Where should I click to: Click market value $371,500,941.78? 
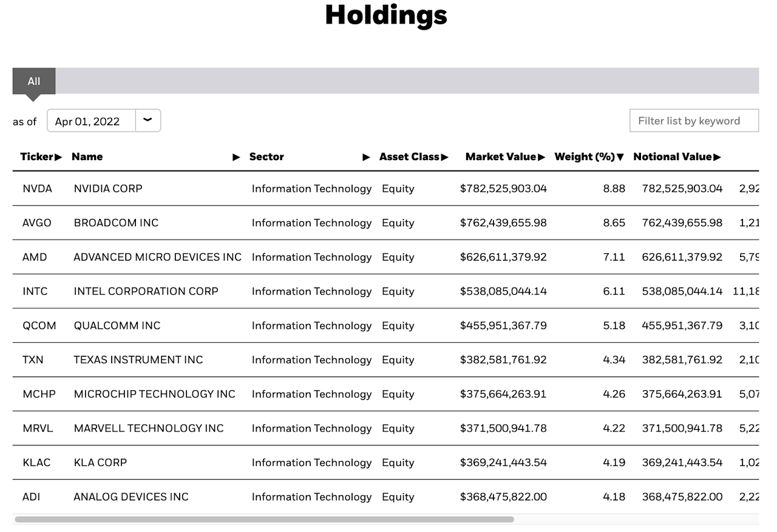coord(503,428)
